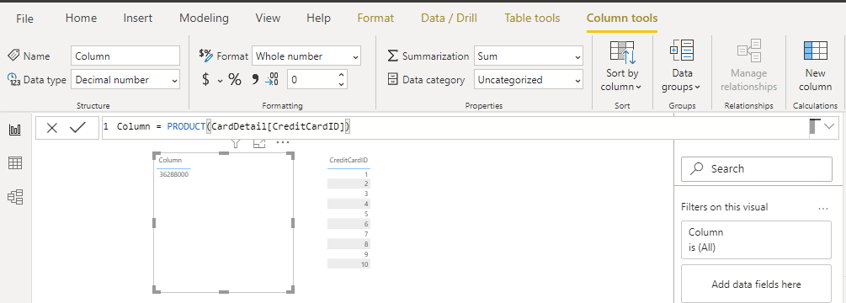Image resolution: width=846 pixels, height=303 pixels.
Task: Click the Column header in selected table
Action: point(170,160)
